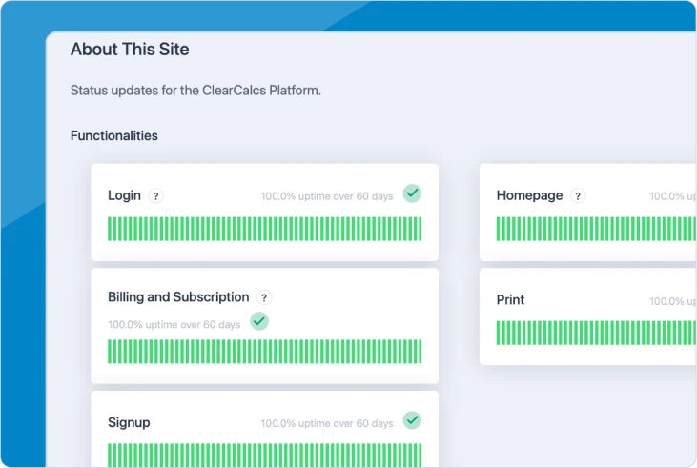Click the Signup uptime bar chart
Image resolution: width=697 pixels, height=468 pixels.
264,455
